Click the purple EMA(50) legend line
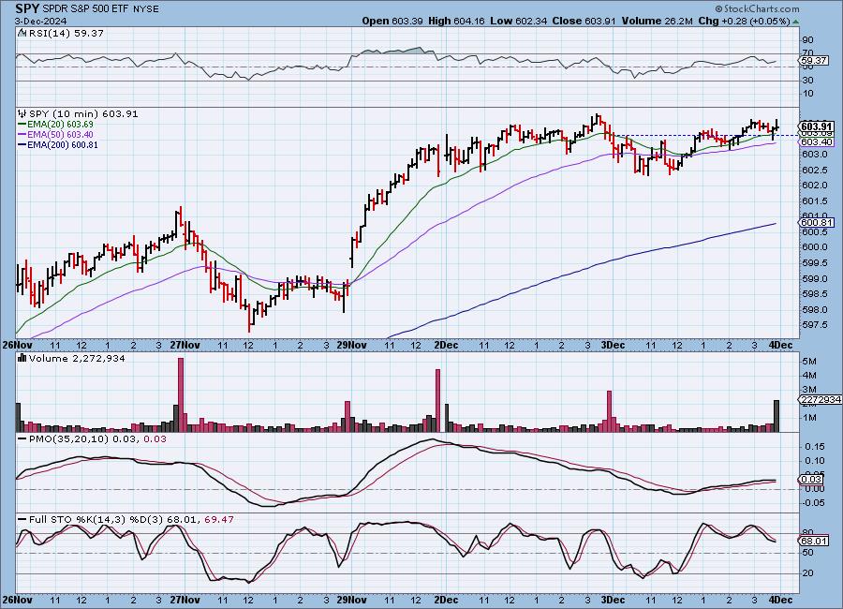This screenshot has height=609, width=843. [22, 135]
